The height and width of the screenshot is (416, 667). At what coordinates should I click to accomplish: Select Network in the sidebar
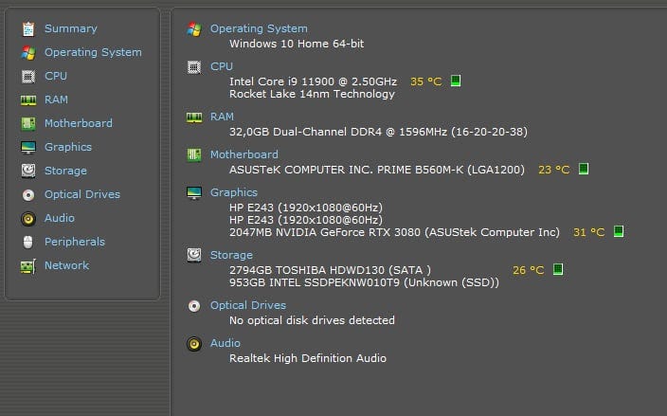pyautogui.click(x=66, y=265)
